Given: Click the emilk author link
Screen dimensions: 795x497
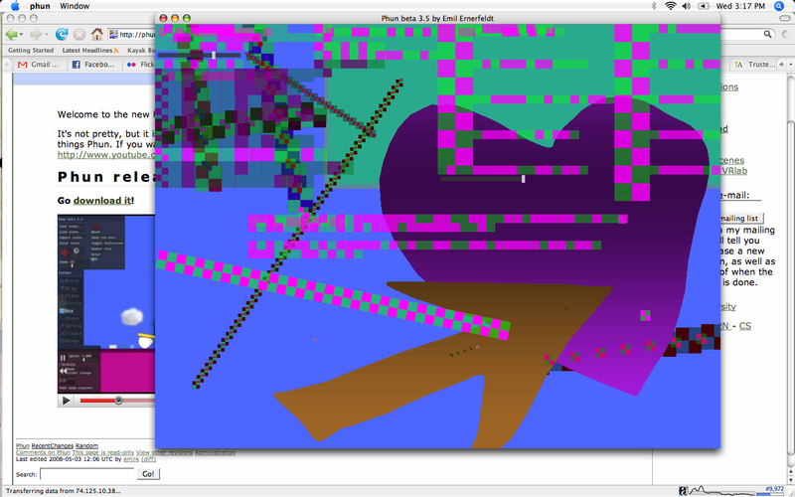Looking at the screenshot, I should (131, 459).
